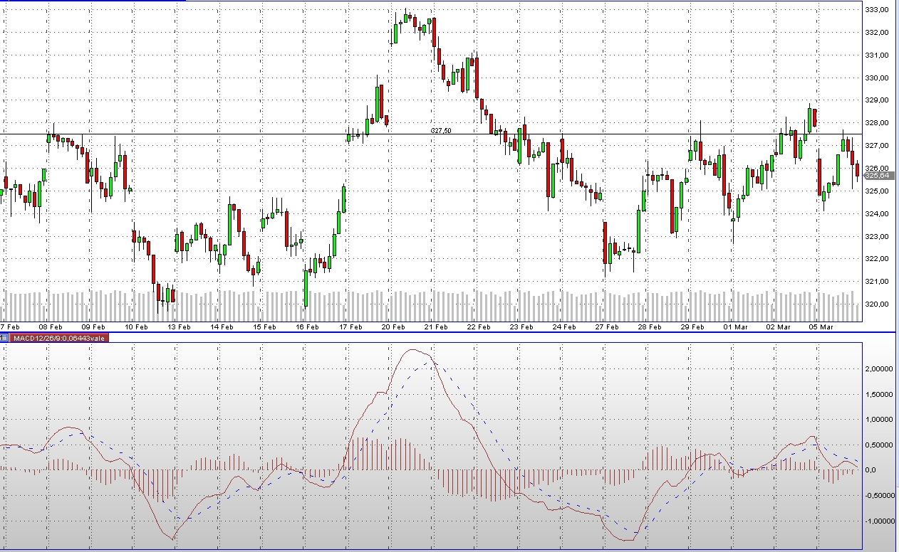Image resolution: width=899 pixels, height=552 pixels.
Task: Click the 0,0 MACD zero level label
Action: pos(871,470)
